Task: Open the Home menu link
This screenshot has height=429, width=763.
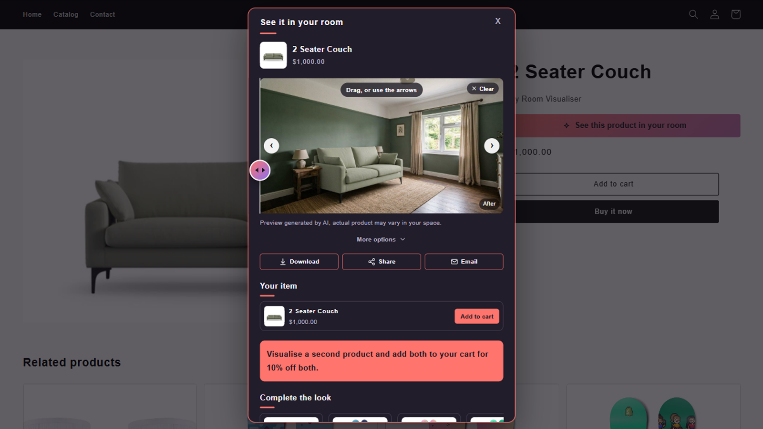Action: 32,14
